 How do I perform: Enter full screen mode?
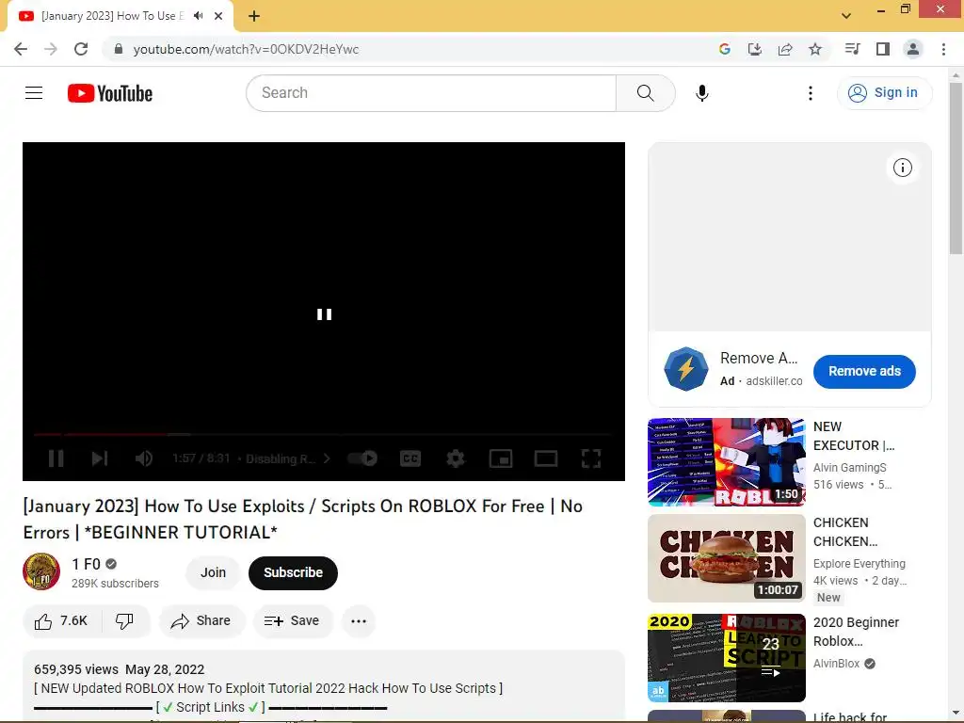click(x=591, y=458)
